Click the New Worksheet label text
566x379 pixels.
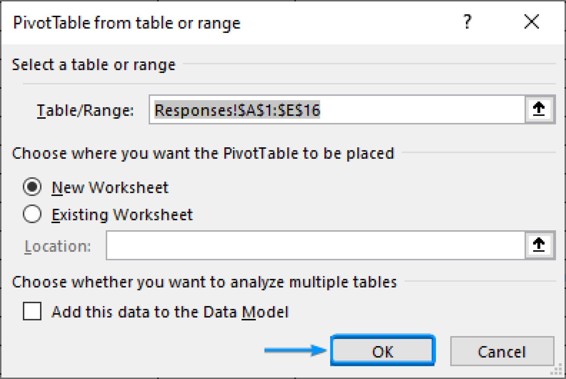(x=111, y=187)
